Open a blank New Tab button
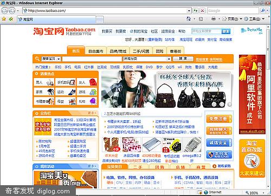This screenshot has width=271, height=196. [x=100, y=19]
